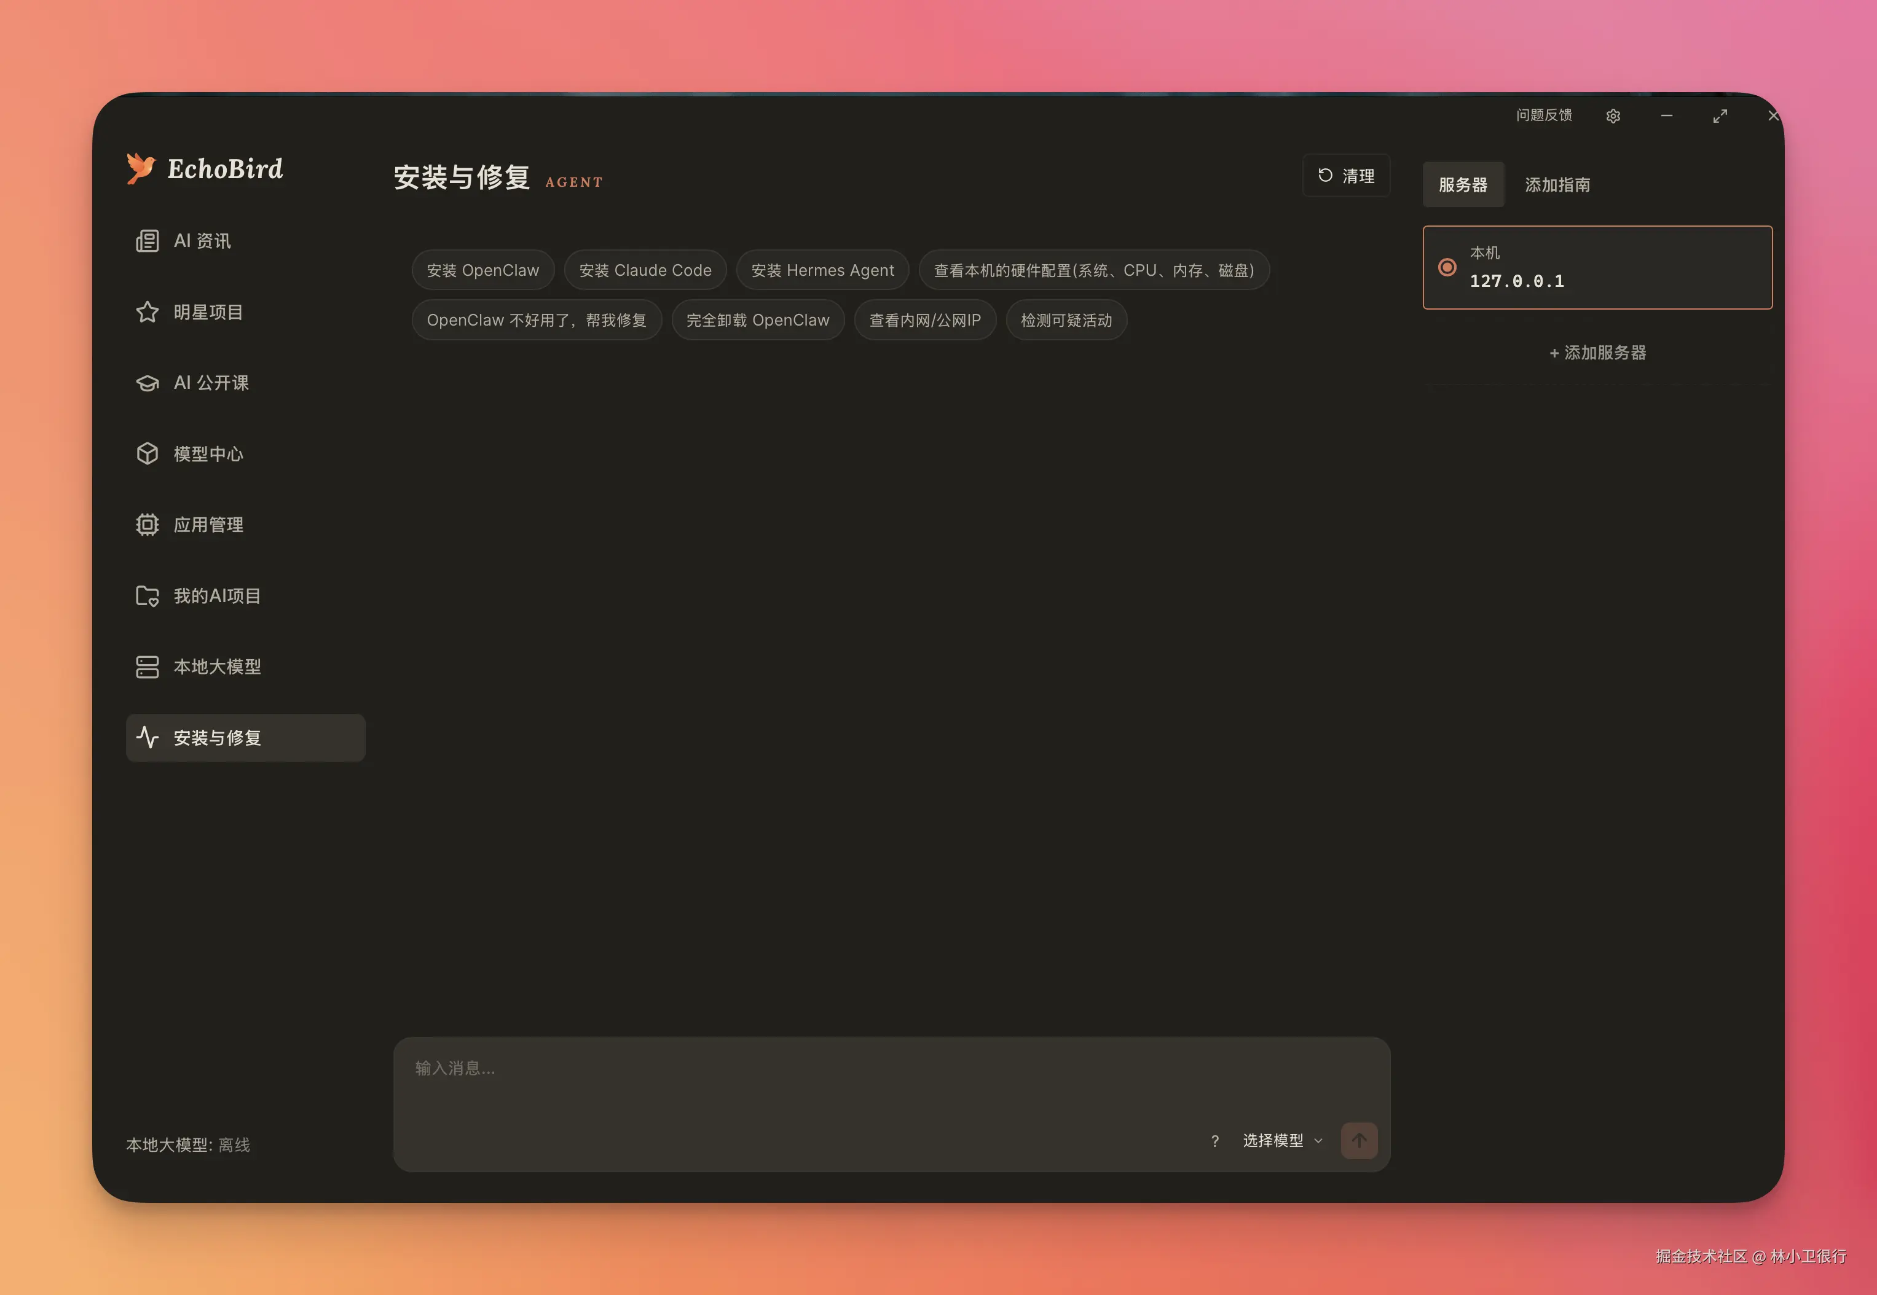Screen dimensions: 1877x1295
Task: Switch to the 添加指南 tab
Action: click(1557, 184)
